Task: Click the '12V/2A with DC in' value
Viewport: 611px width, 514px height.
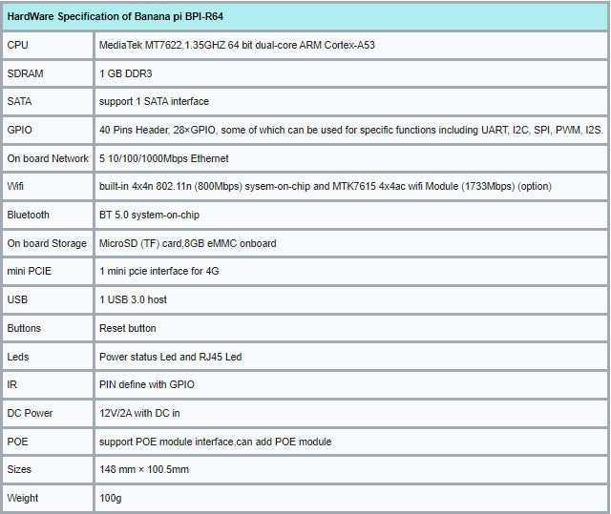Action: 139,413
